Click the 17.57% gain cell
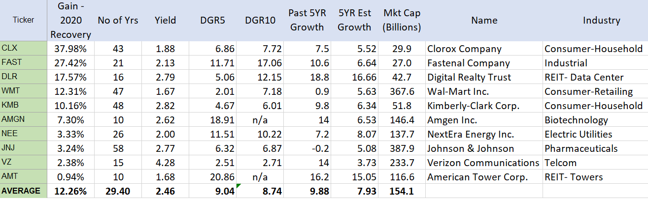The image size is (648, 199). click(x=71, y=77)
